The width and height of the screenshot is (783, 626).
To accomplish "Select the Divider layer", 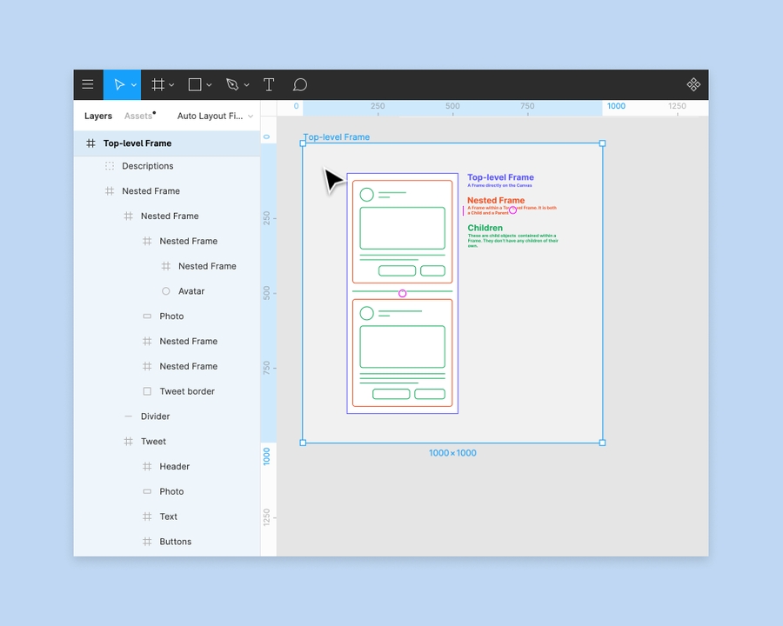I will click(x=155, y=416).
